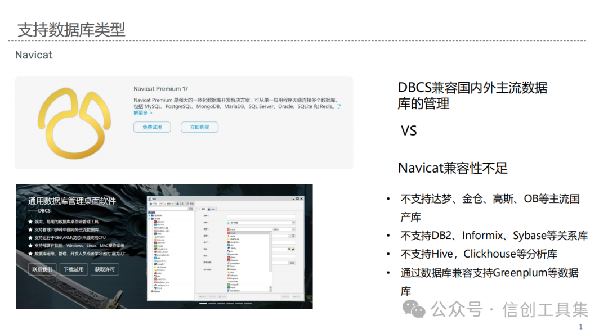This screenshot has height=334, width=608.
Task: Click the type combo field showing oracle
Action: coord(249,229)
